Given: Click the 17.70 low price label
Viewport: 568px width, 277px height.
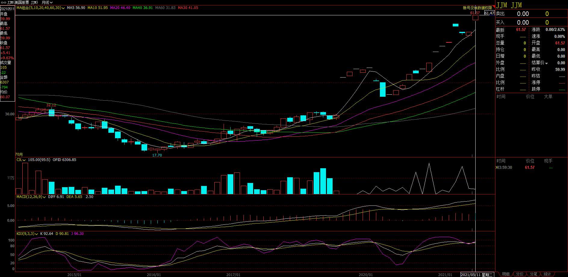Looking at the screenshot, I should [x=157, y=155].
